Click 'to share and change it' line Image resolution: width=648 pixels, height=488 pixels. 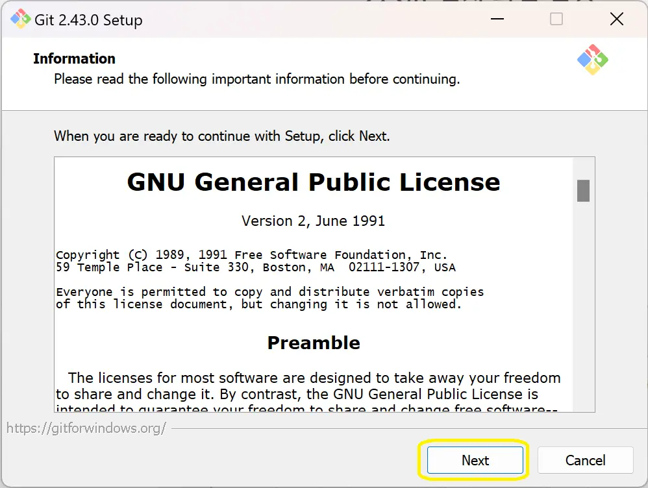(297, 394)
